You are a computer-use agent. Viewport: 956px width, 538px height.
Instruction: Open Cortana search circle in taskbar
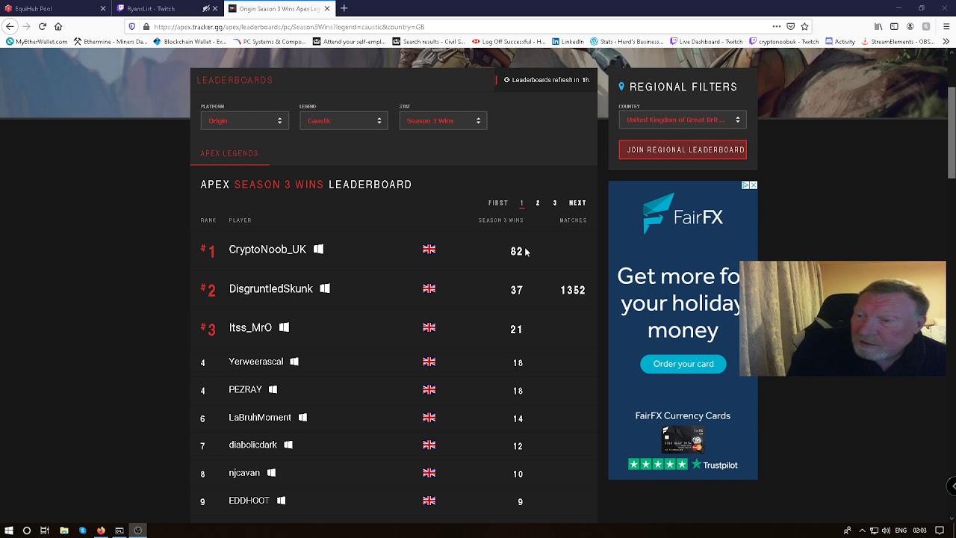pyautogui.click(x=27, y=531)
